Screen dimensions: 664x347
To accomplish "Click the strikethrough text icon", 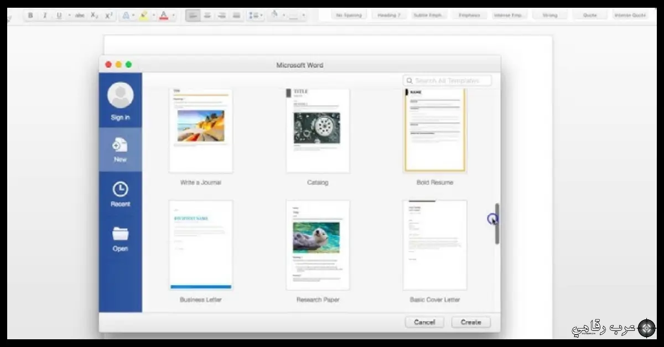I will point(80,15).
